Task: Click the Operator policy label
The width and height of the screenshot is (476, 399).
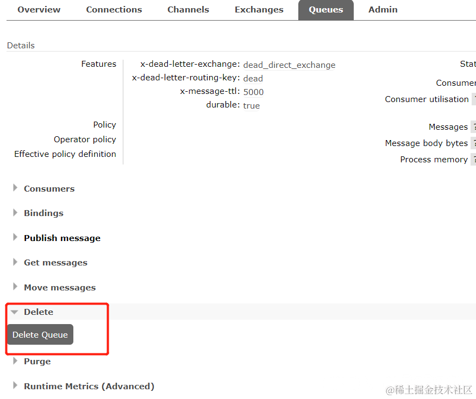Action: click(x=85, y=140)
